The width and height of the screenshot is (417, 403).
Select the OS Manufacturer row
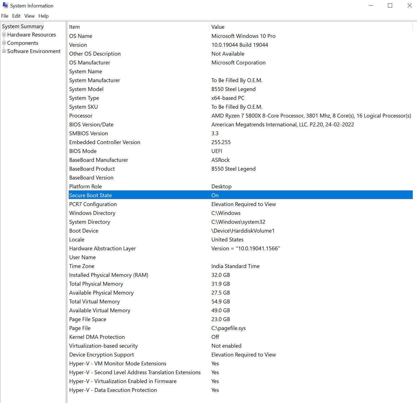(x=240, y=63)
